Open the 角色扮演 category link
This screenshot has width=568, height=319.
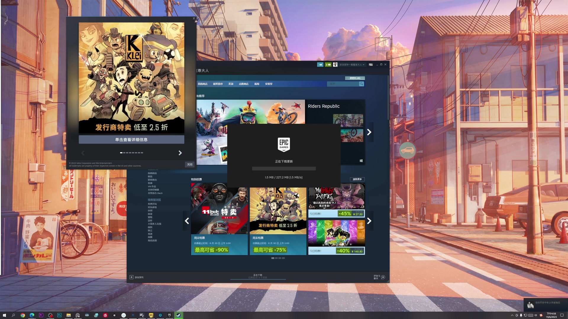point(152,240)
